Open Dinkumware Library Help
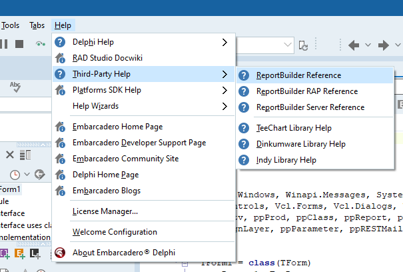The image size is (403, 272). [x=315, y=144]
